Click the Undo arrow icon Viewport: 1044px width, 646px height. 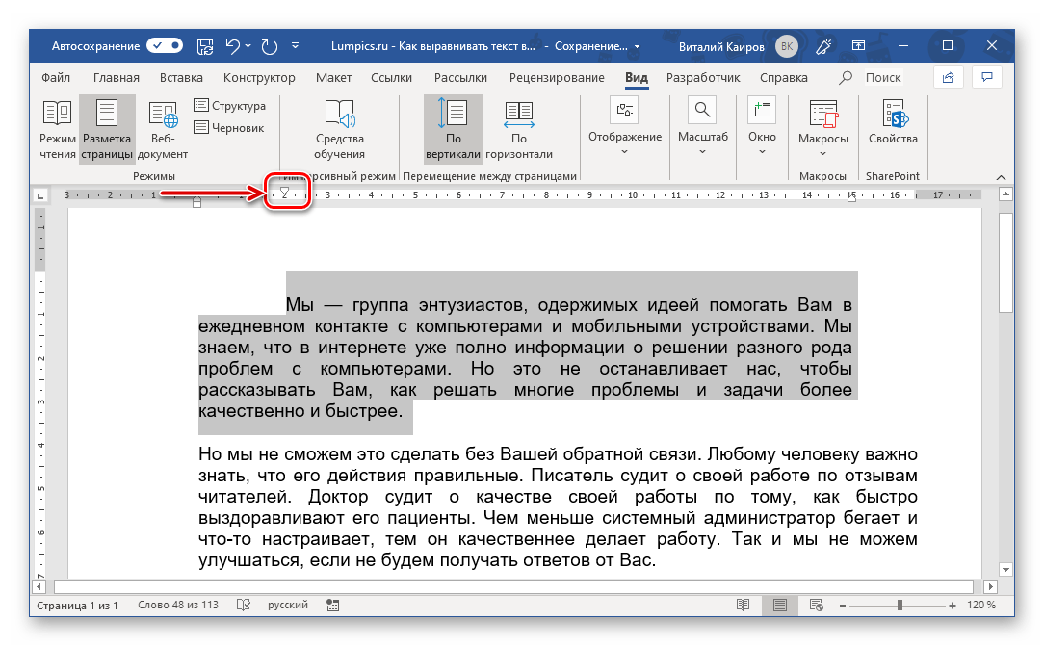point(232,45)
